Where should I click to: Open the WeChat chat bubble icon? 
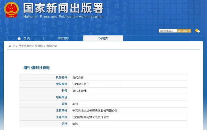coord(197,31)
